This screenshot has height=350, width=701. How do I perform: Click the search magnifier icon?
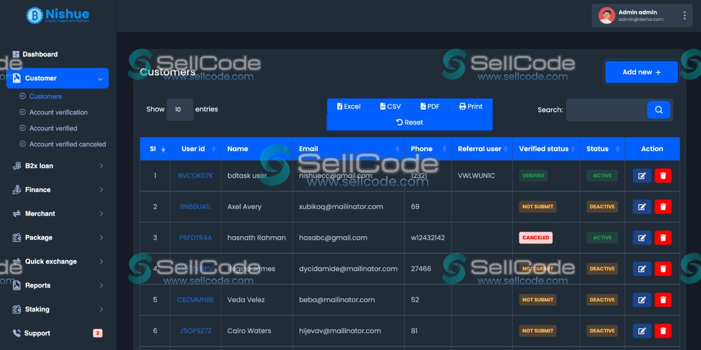(658, 110)
